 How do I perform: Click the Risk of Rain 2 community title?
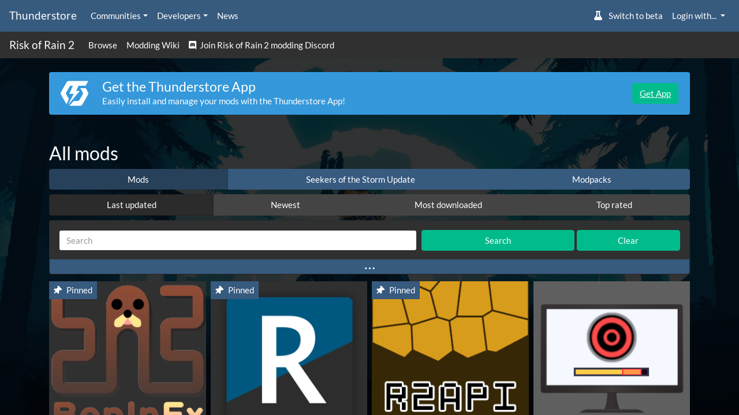(x=42, y=45)
